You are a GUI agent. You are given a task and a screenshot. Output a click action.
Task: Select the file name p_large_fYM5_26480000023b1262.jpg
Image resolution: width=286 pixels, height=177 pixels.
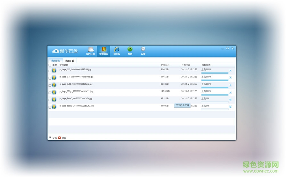77,106
